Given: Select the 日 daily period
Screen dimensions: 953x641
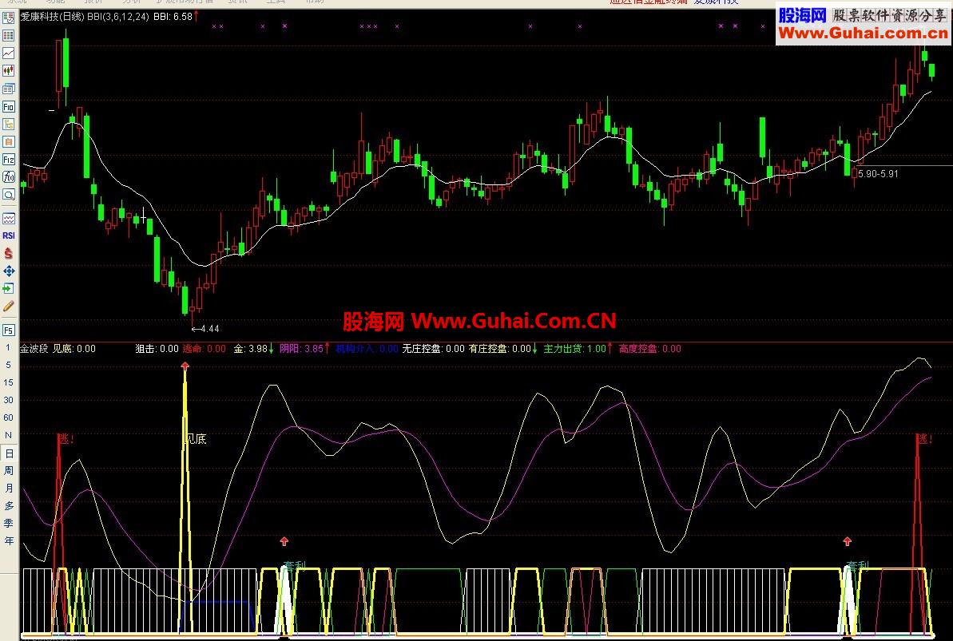Looking at the screenshot, I should [x=9, y=453].
